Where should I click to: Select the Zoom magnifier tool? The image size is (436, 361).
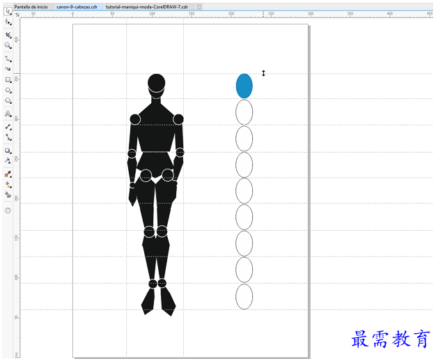(x=8, y=45)
